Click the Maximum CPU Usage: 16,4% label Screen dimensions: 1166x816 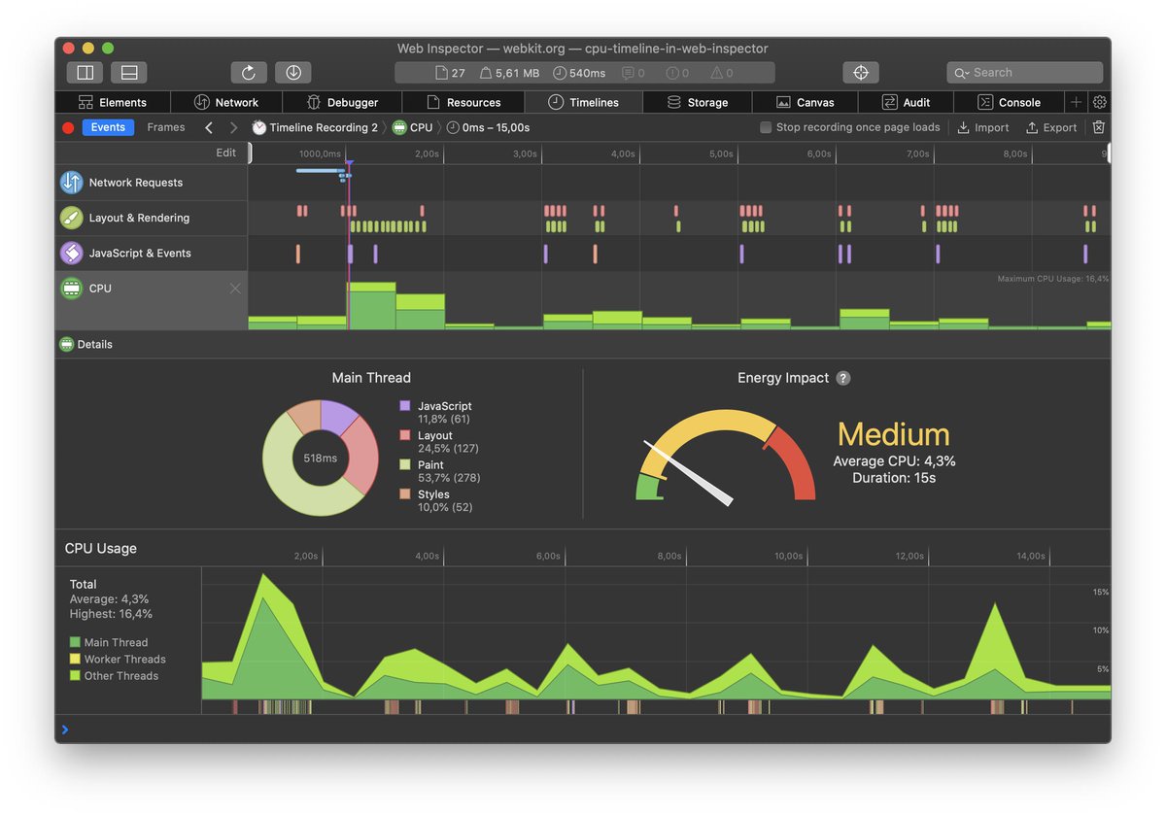pos(1052,279)
